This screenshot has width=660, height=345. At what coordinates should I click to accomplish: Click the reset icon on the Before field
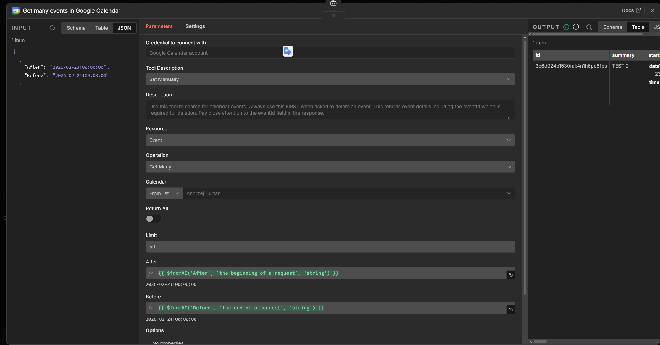coord(511,310)
